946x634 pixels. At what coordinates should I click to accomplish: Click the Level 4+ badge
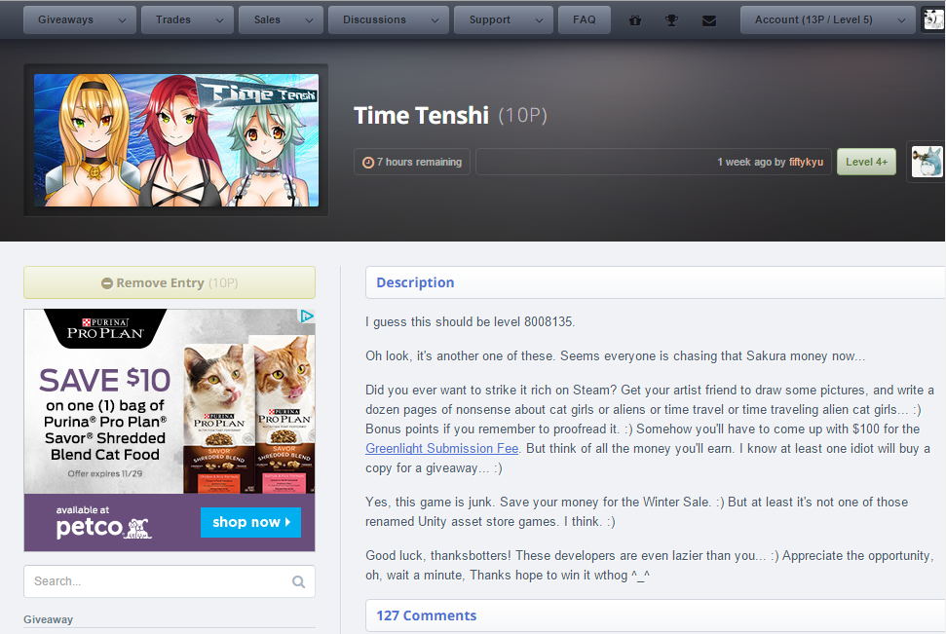866,162
